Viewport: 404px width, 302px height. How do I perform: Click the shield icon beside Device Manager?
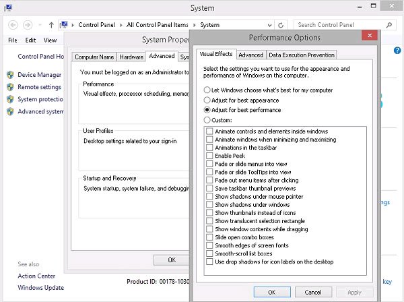tap(10, 75)
